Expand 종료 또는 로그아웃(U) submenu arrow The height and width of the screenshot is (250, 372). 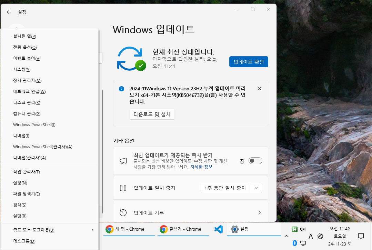(92, 230)
